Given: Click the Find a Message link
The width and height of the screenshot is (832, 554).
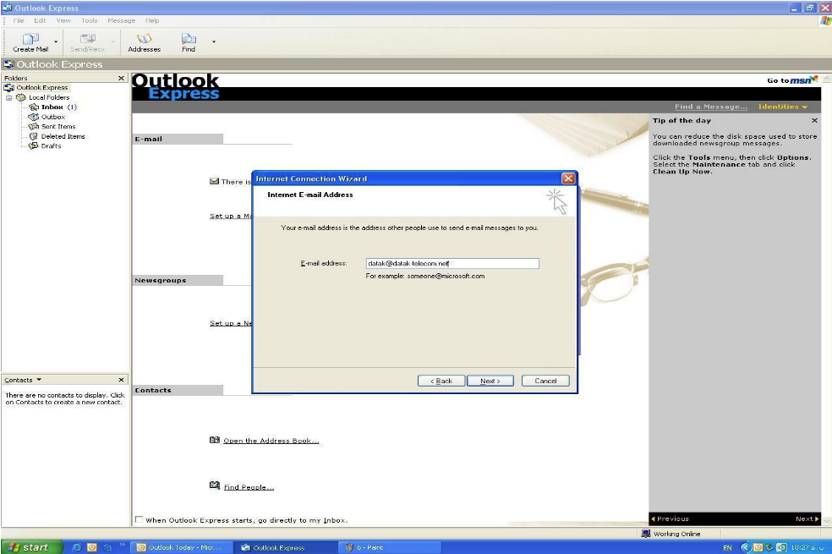Looking at the screenshot, I should (x=711, y=107).
